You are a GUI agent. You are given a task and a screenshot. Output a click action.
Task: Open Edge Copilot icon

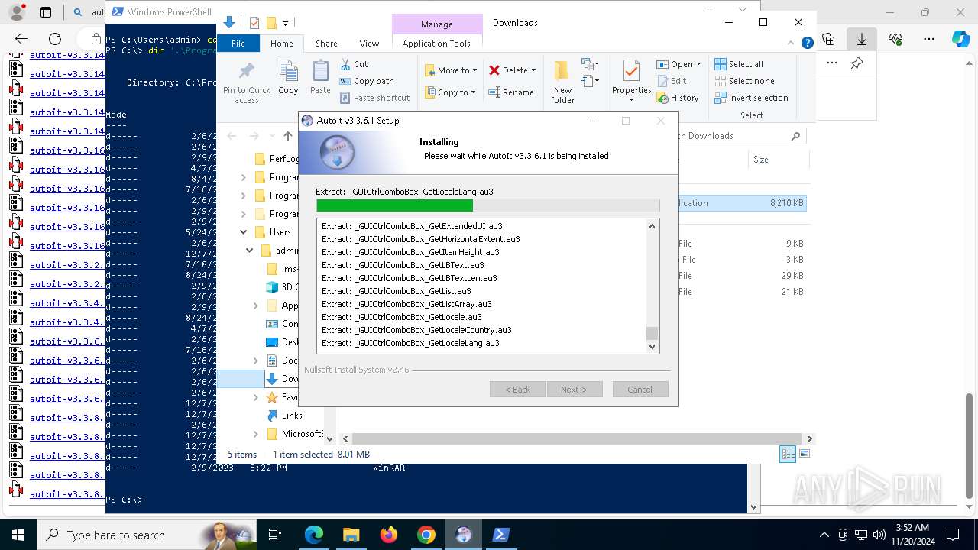(x=961, y=39)
